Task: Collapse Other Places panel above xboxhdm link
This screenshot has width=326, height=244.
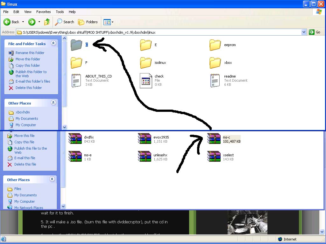Action: [x=53, y=103]
